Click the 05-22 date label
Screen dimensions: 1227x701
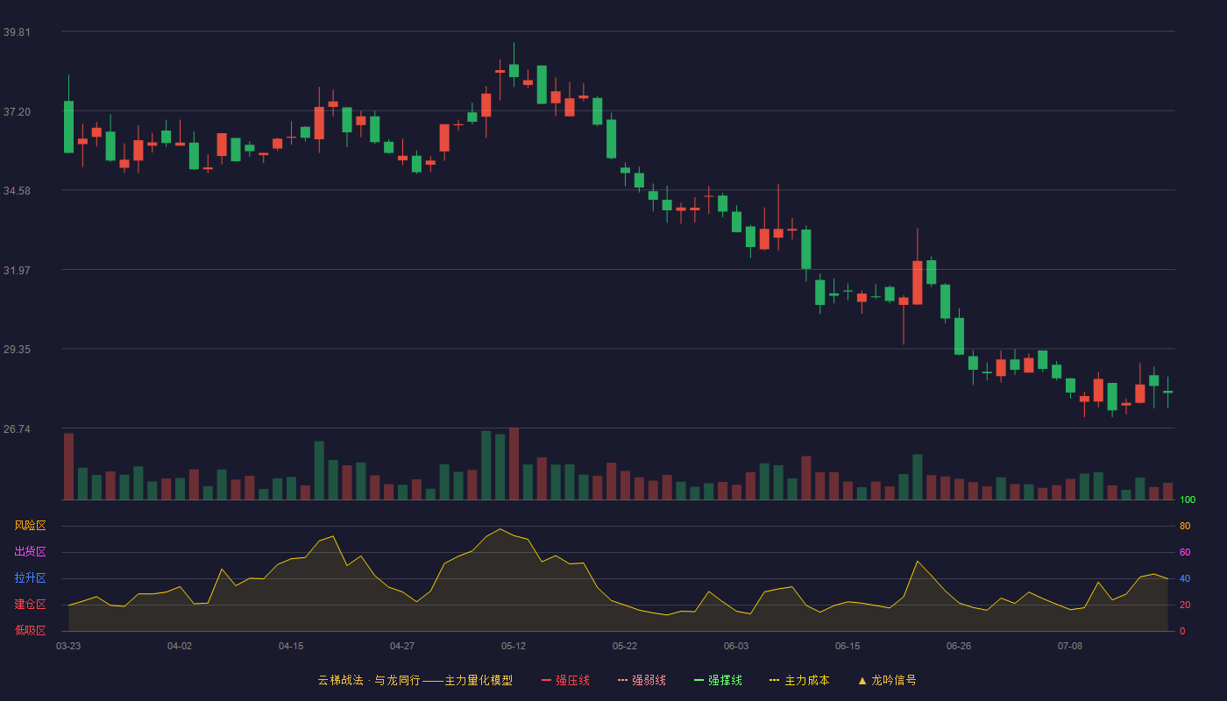coord(625,646)
